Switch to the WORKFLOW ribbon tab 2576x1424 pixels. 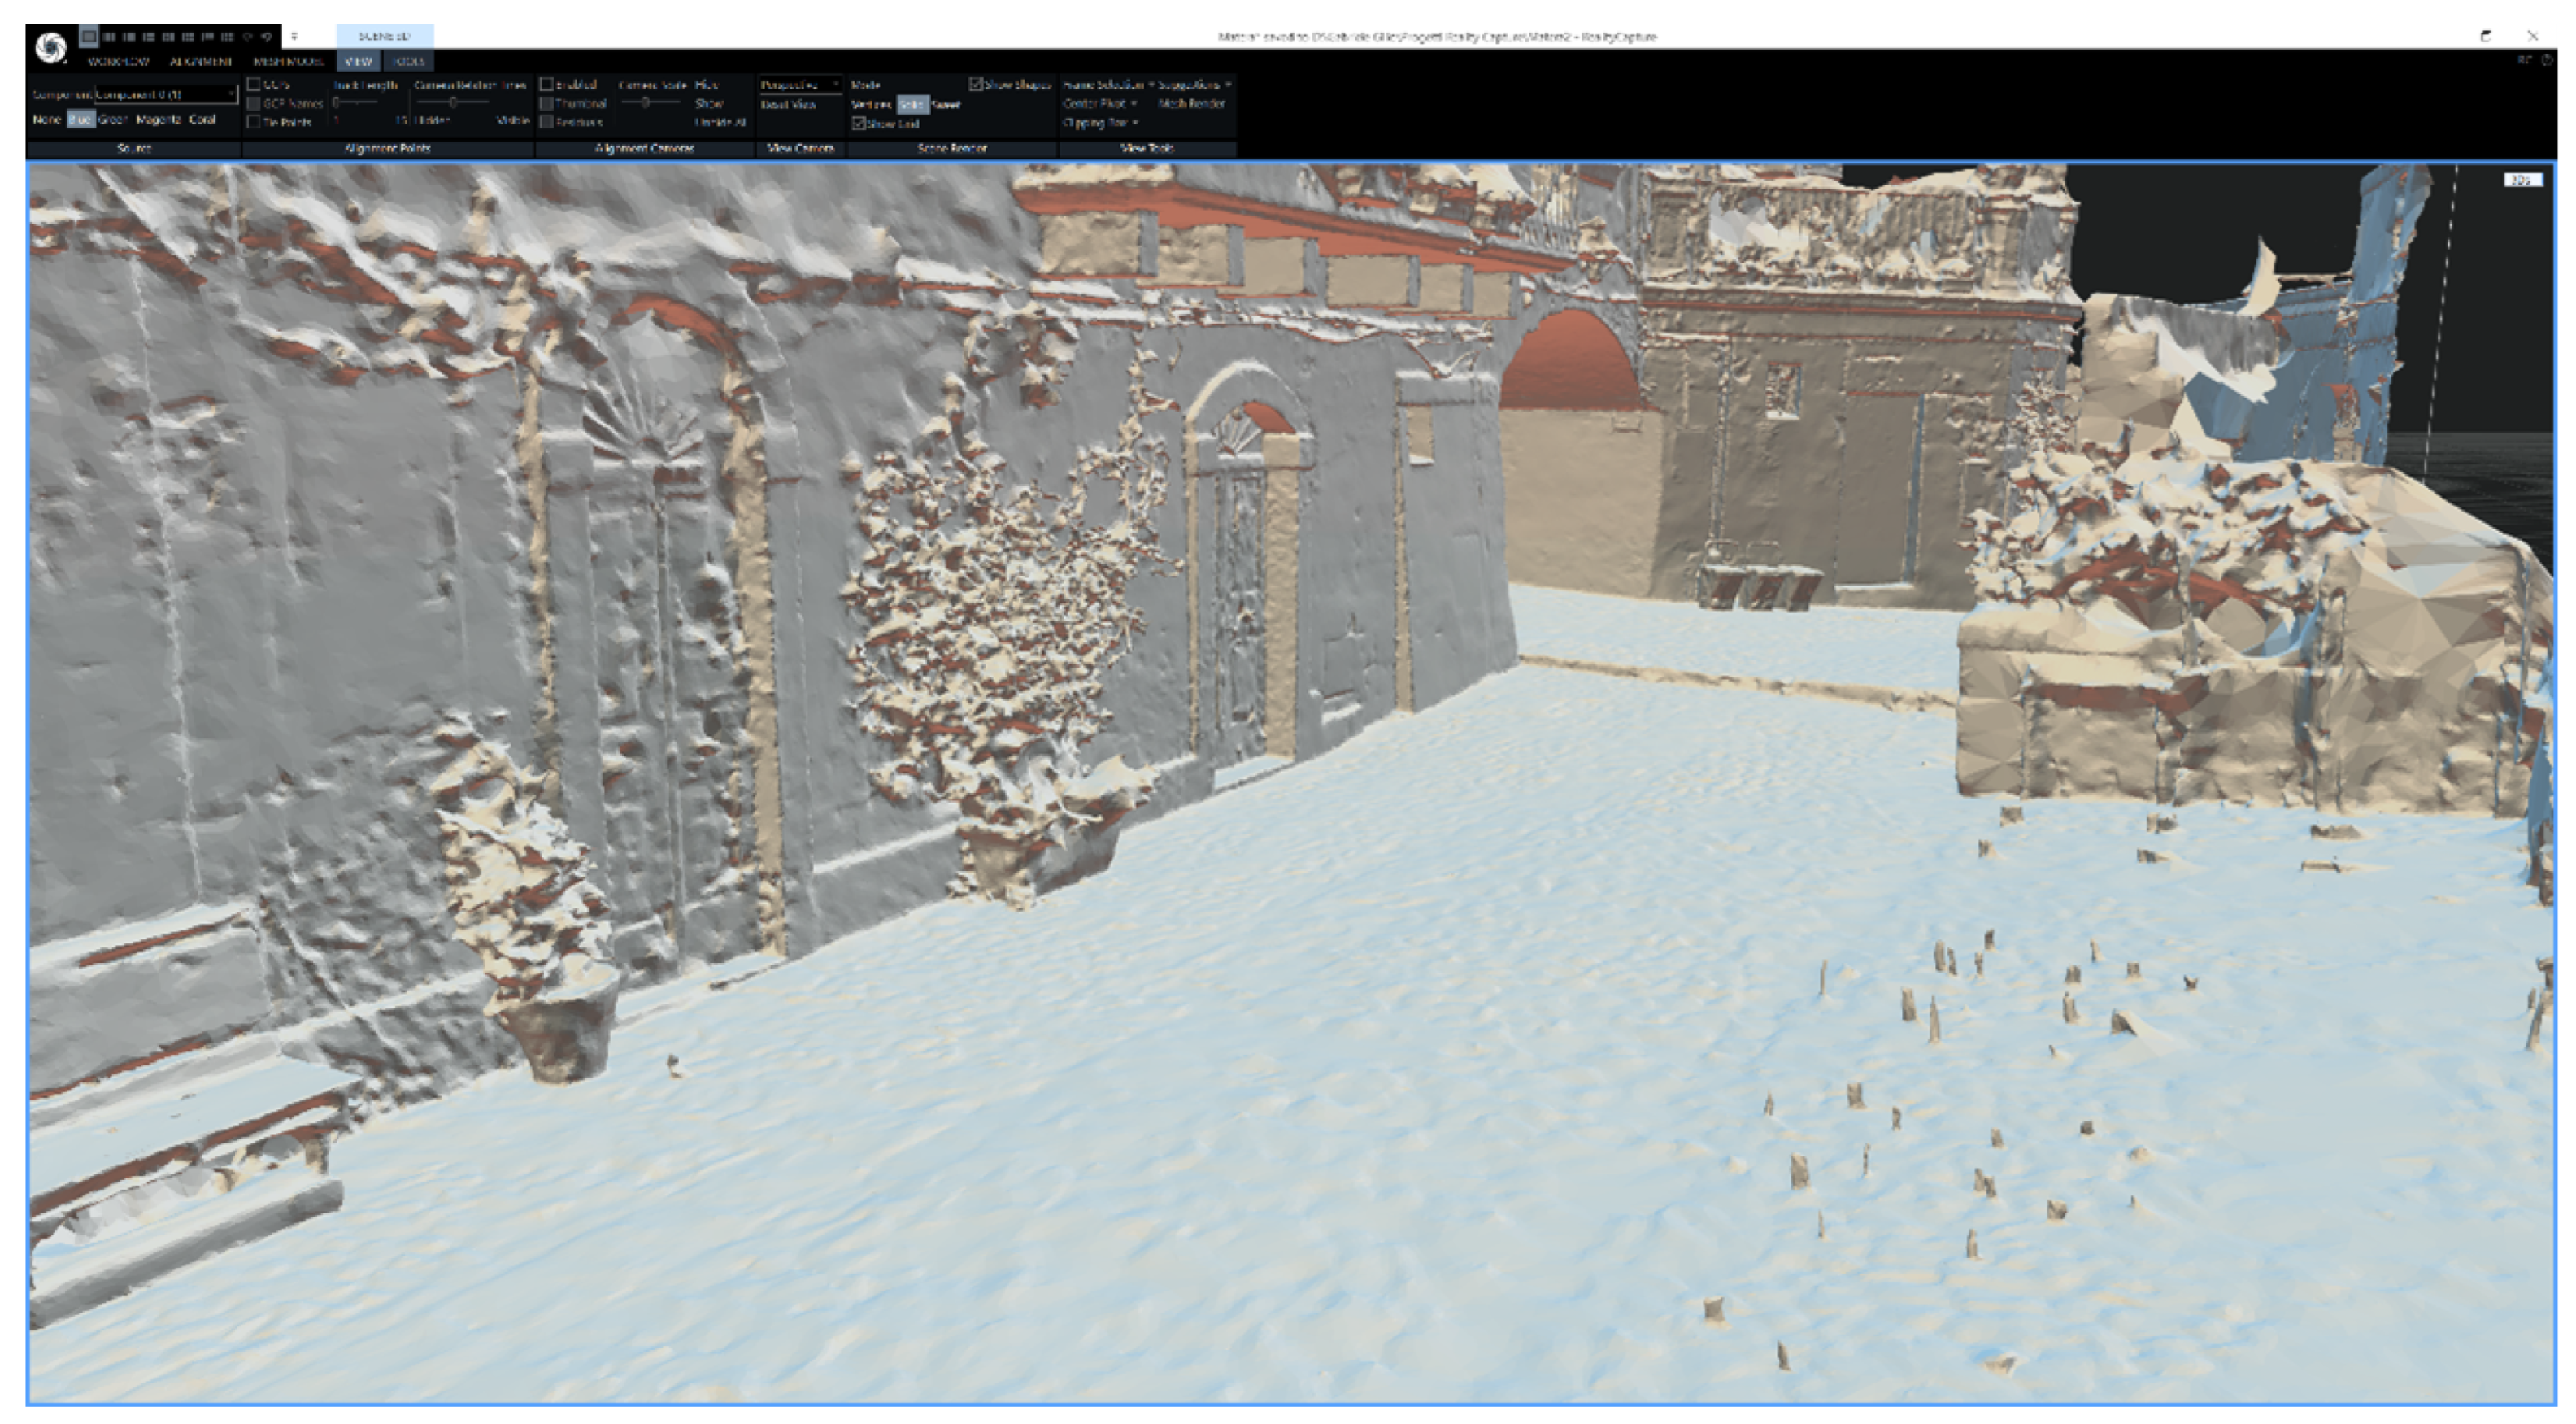(x=118, y=61)
